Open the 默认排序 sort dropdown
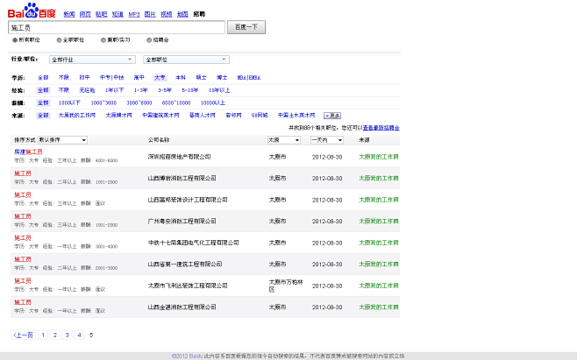This screenshot has height=360, width=577. tap(62, 140)
